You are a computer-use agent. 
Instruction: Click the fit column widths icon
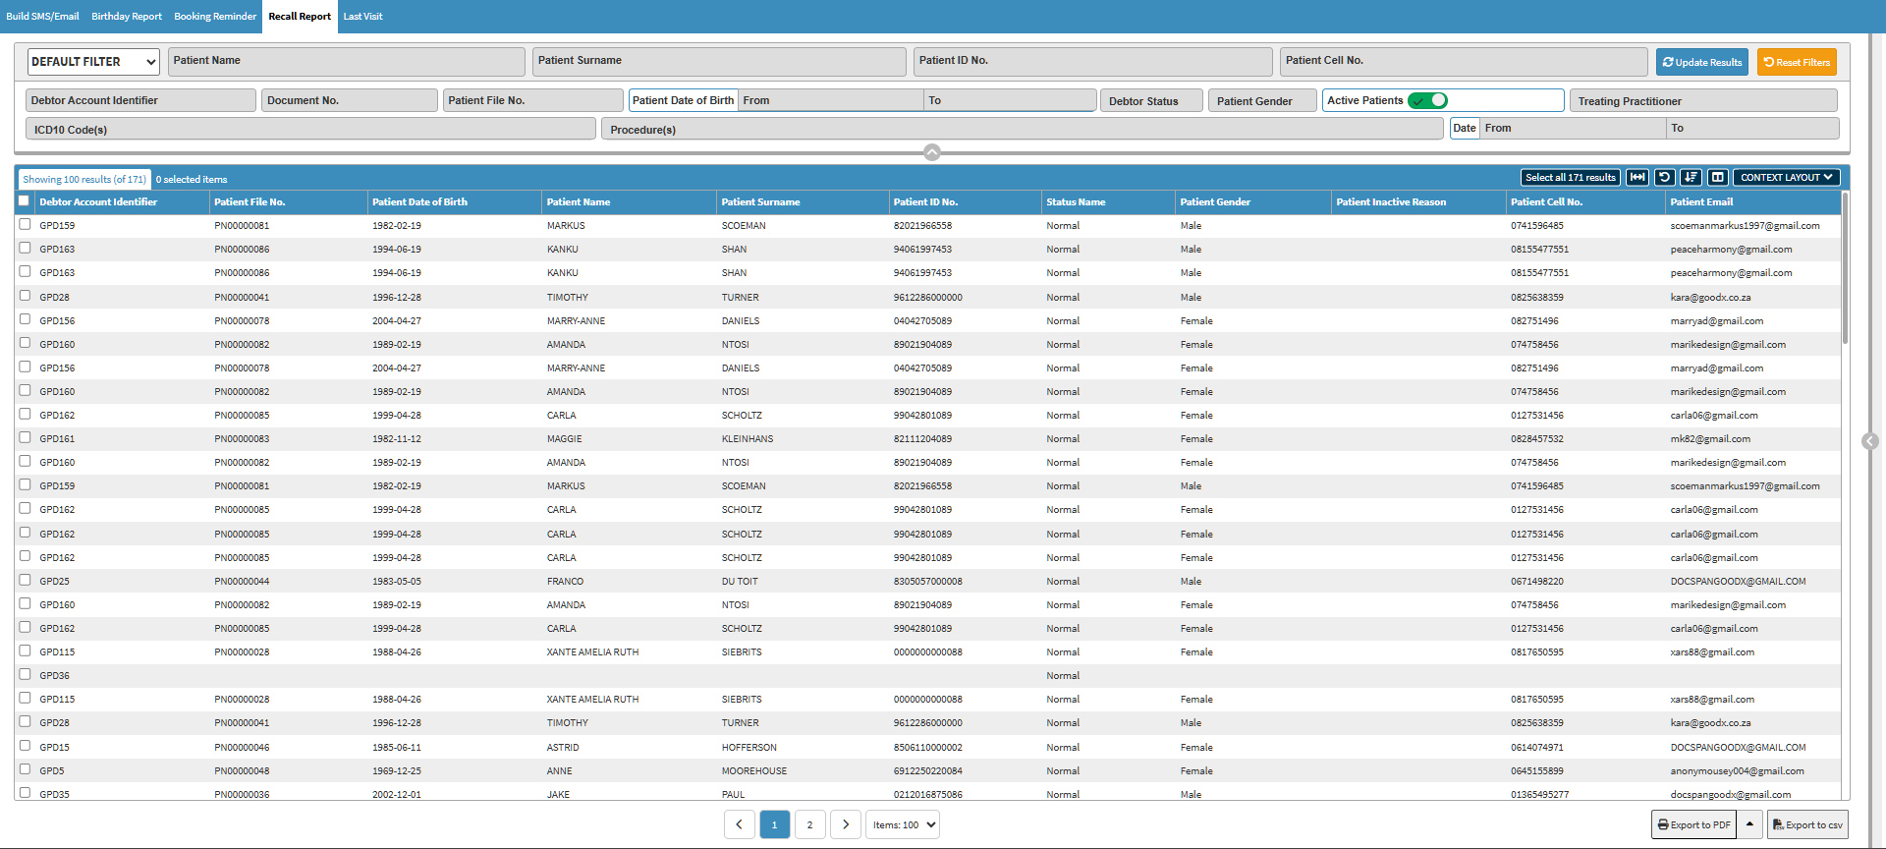(1636, 178)
